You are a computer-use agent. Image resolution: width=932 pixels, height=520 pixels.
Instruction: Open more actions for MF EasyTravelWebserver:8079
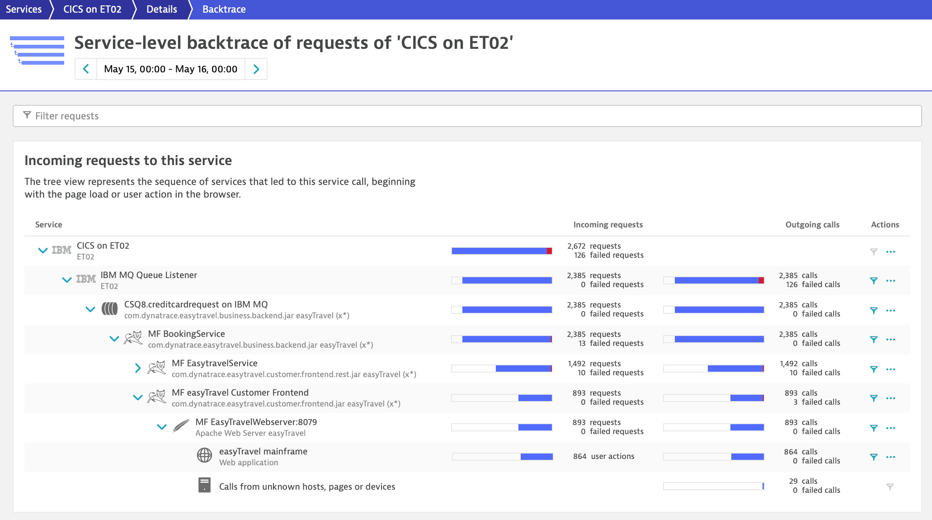(x=891, y=428)
